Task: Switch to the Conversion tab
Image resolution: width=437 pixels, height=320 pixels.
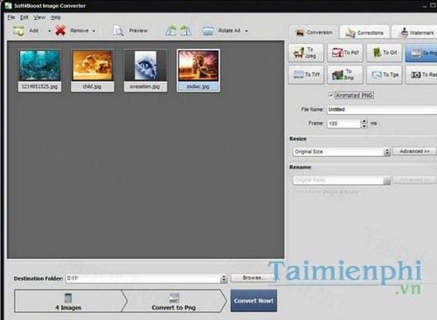Action: [314, 32]
